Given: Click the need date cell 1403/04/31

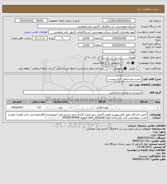Looking at the screenshot, I should coord(17,107).
